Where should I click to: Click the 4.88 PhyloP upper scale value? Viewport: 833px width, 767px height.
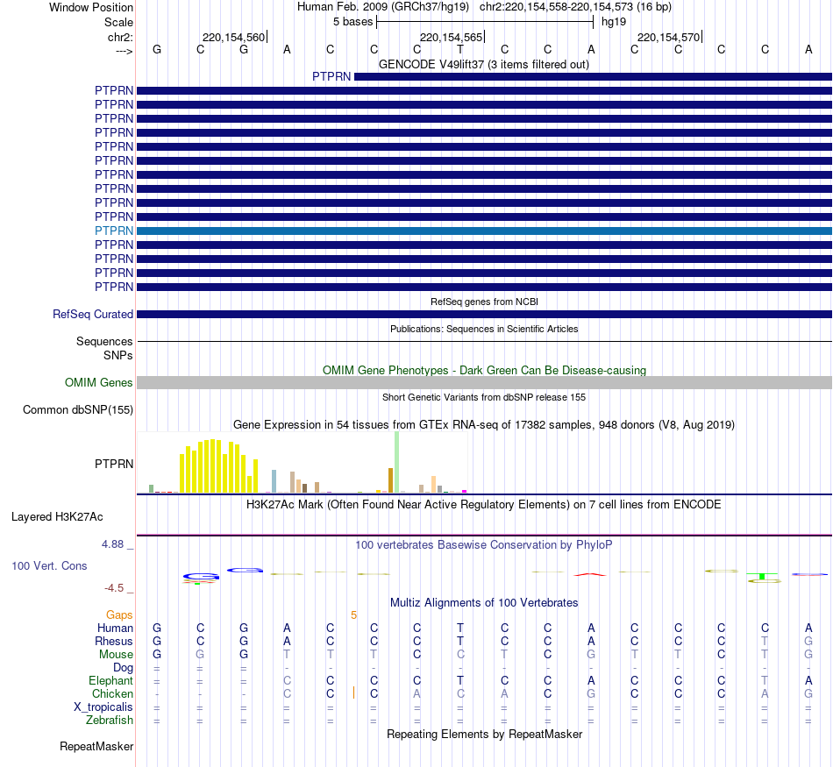tap(112, 543)
